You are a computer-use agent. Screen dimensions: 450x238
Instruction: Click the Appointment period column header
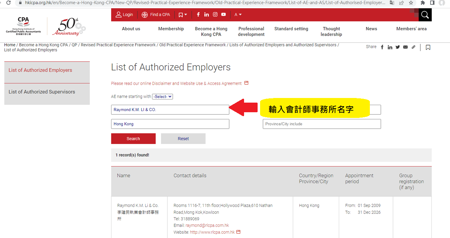359,178
